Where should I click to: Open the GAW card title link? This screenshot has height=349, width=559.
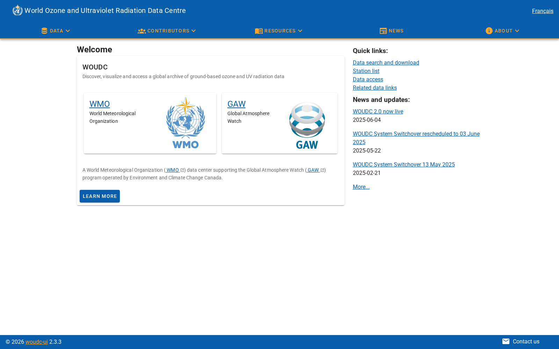pos(237,104)
